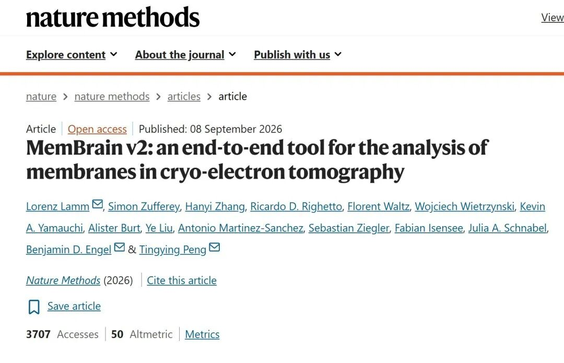This screenshot has height=363, width=564.
Task: Click the email envelope icon beside Lorenz Lamm
Action: pyautogui.click(x=98, y=204)
